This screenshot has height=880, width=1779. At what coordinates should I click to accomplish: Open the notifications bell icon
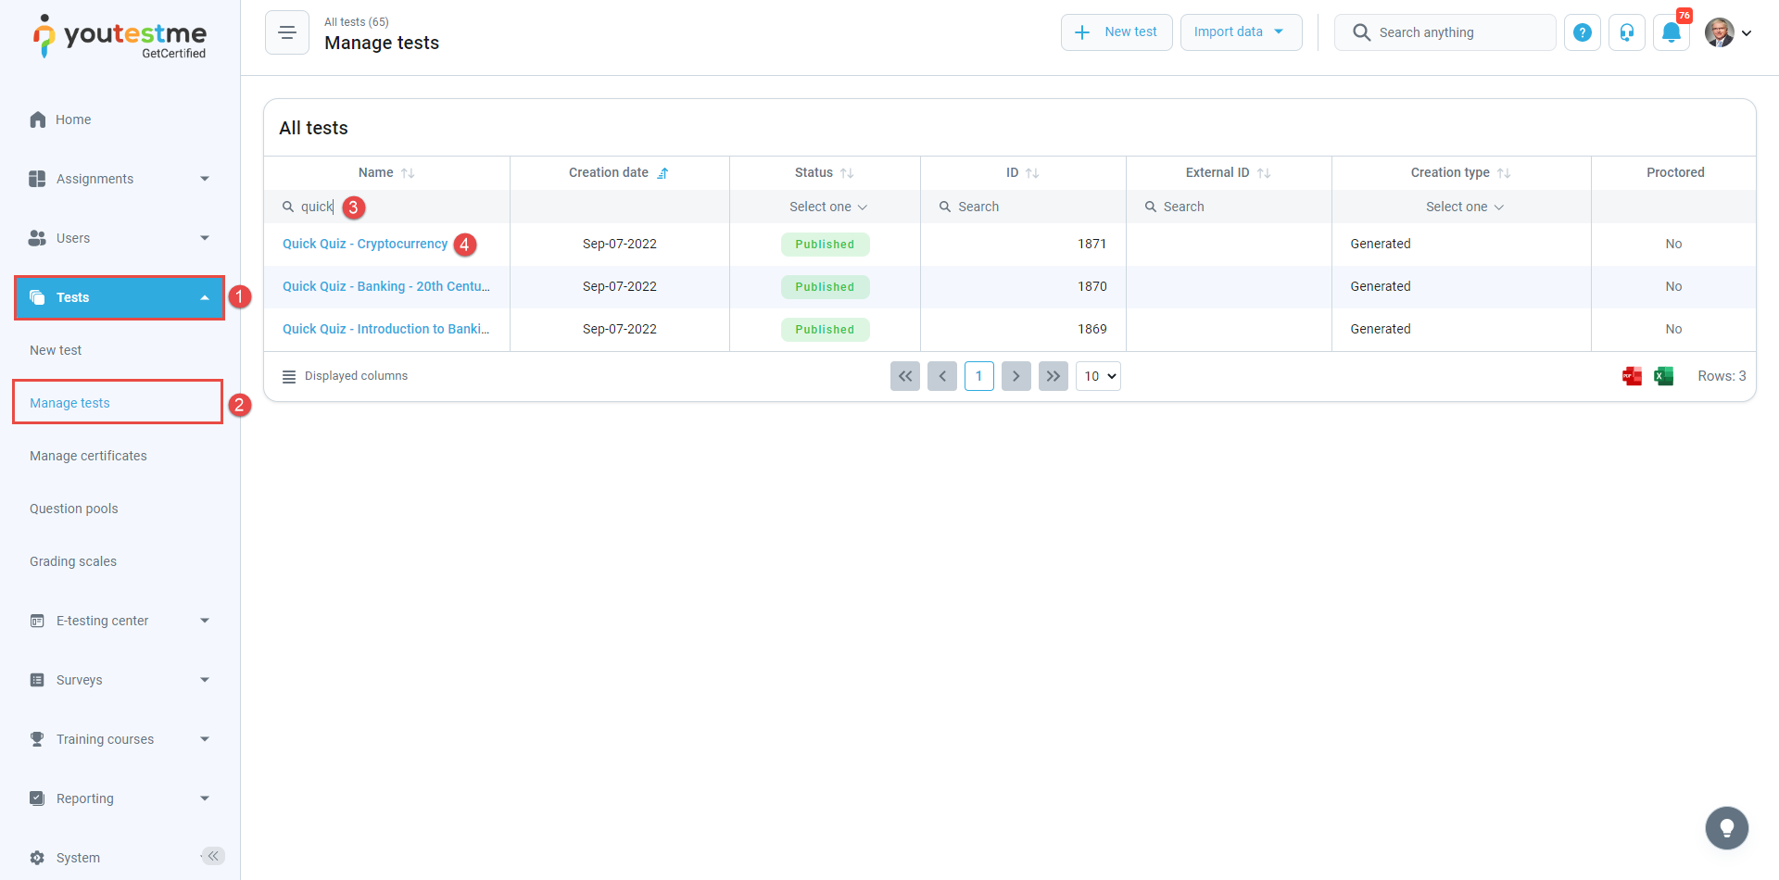(x=1671, y=32)
